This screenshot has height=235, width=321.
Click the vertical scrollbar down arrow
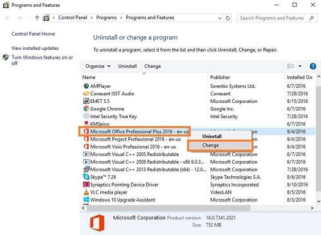click(319, 201)
